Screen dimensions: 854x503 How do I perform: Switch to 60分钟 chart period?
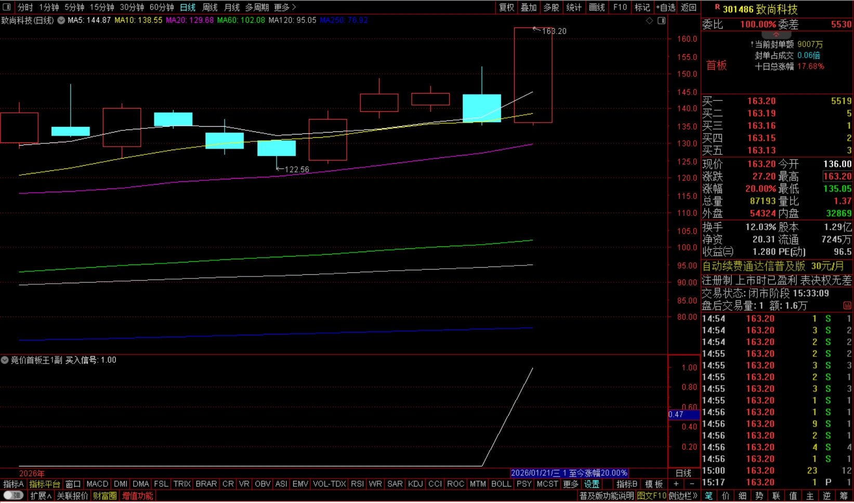(x=162, y=7)
